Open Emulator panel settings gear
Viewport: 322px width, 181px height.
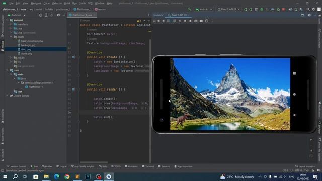tap(309, 15)
